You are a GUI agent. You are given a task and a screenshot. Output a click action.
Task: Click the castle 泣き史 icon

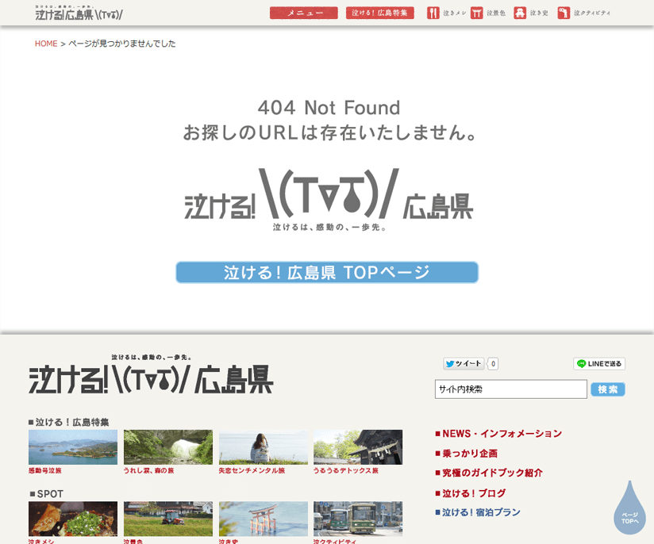coord(520,13)
